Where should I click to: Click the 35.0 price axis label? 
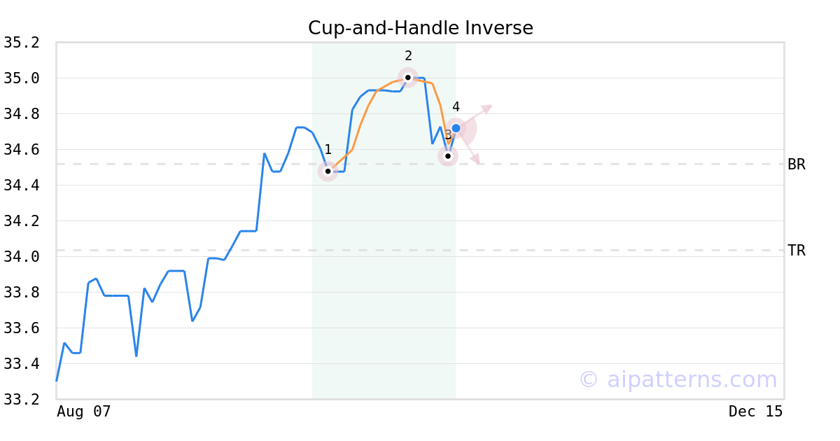click(x=22, y=78)
